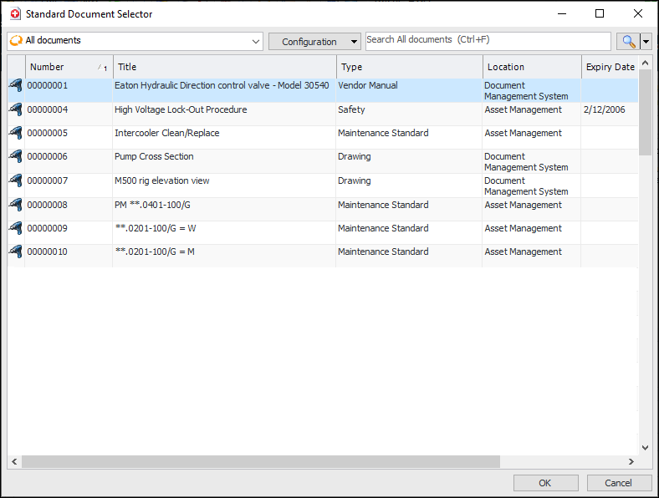659x498 pixels.
Task: Click the magnifier search icon button
Action: pyautogui.click(x=628, y=42)
